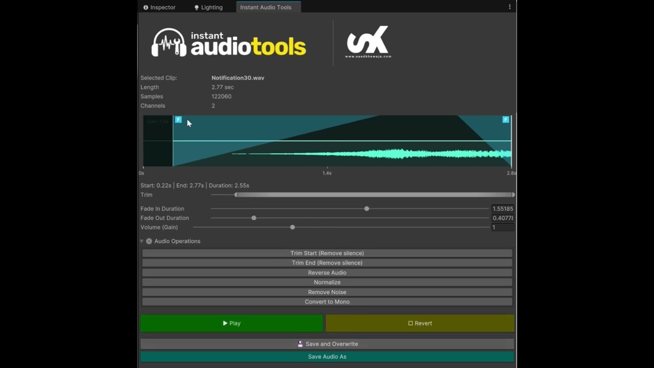Collapse the Audio Operations section
The width and height of the screenshot is (654, 368).
pyautogui.click(x=142, y=241)
